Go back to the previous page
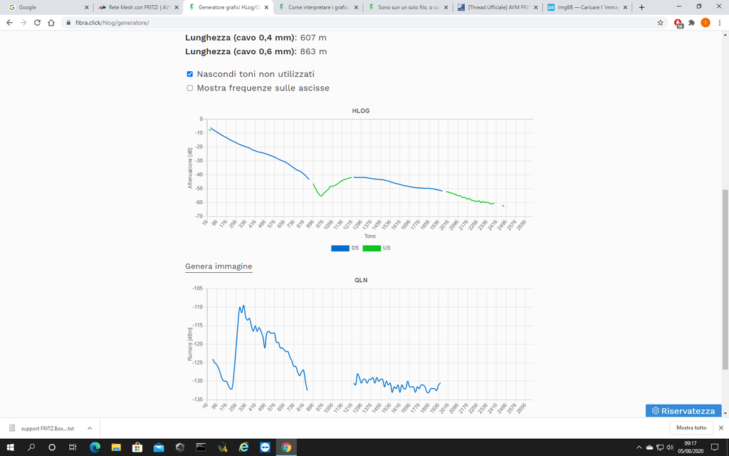729x456 pixels. click(x=9, y=22)
